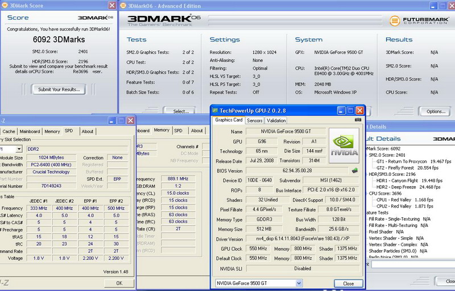This screenshot has width=455, height=291.
Task: Open the memory slot selection dropdown in CPU-Z
Action: (19, 149)
